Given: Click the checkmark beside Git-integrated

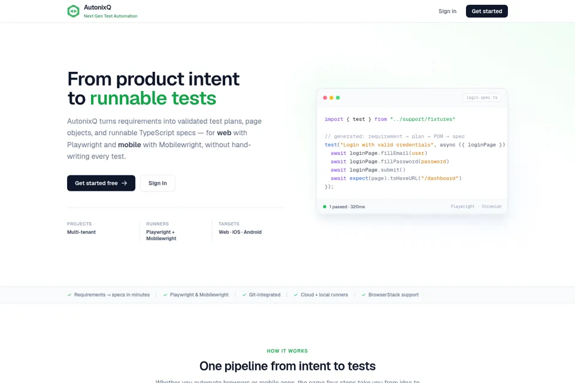Looking at the screenshot, I should tap(244, 295).
